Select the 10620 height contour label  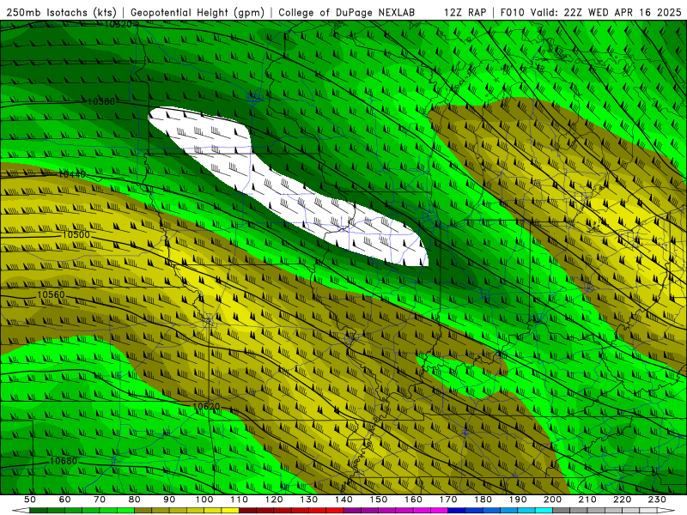point(206,406)
